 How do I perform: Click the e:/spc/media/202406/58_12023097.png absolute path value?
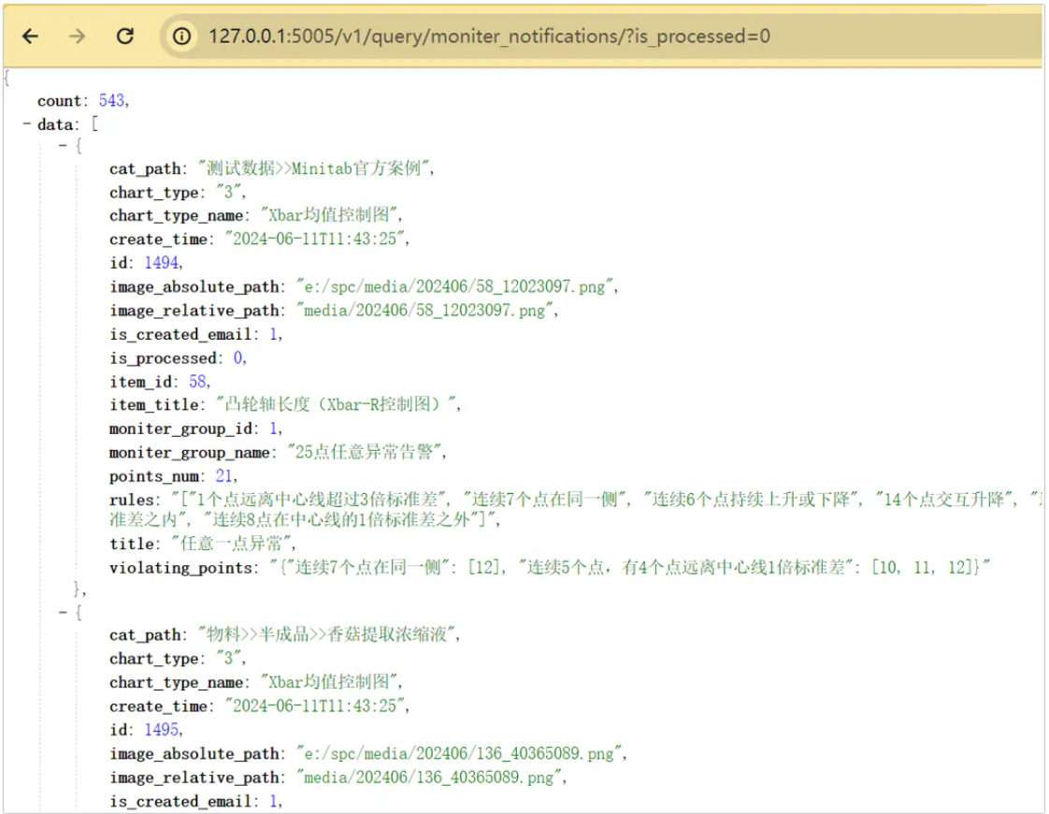point(456,286)
